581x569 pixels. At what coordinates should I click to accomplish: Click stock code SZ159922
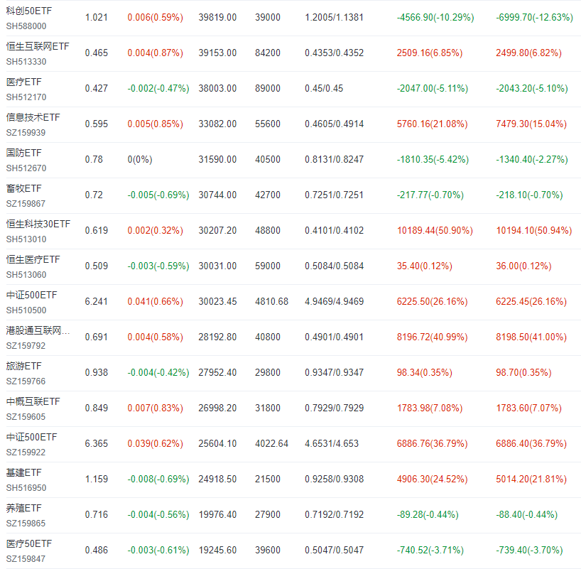click(26, 453)
